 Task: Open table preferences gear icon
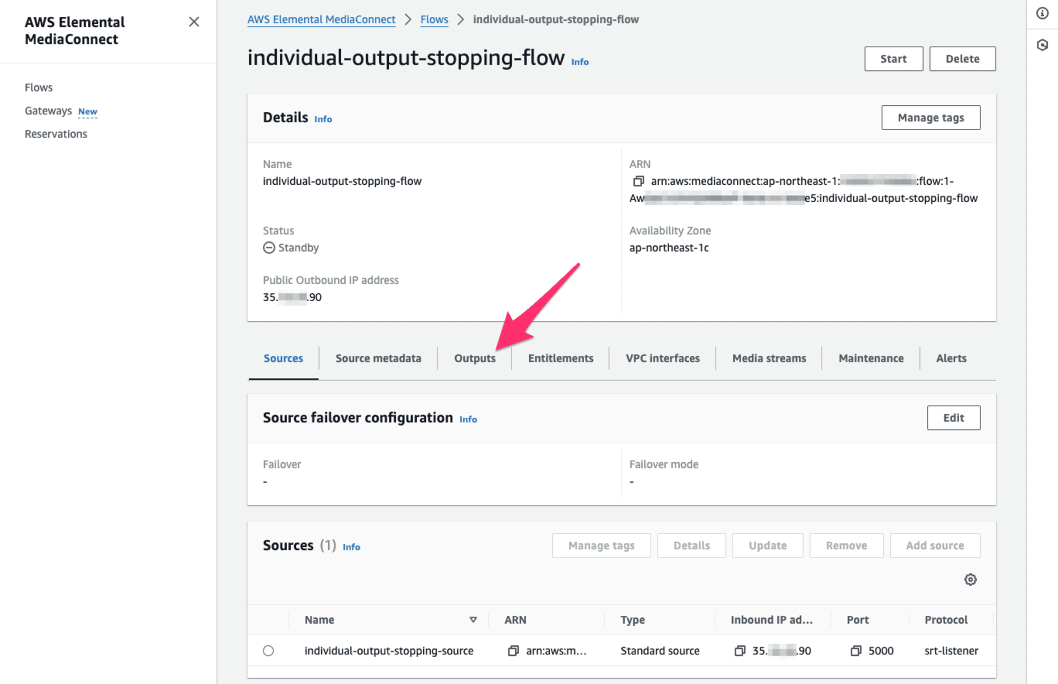tap(970, 580)
